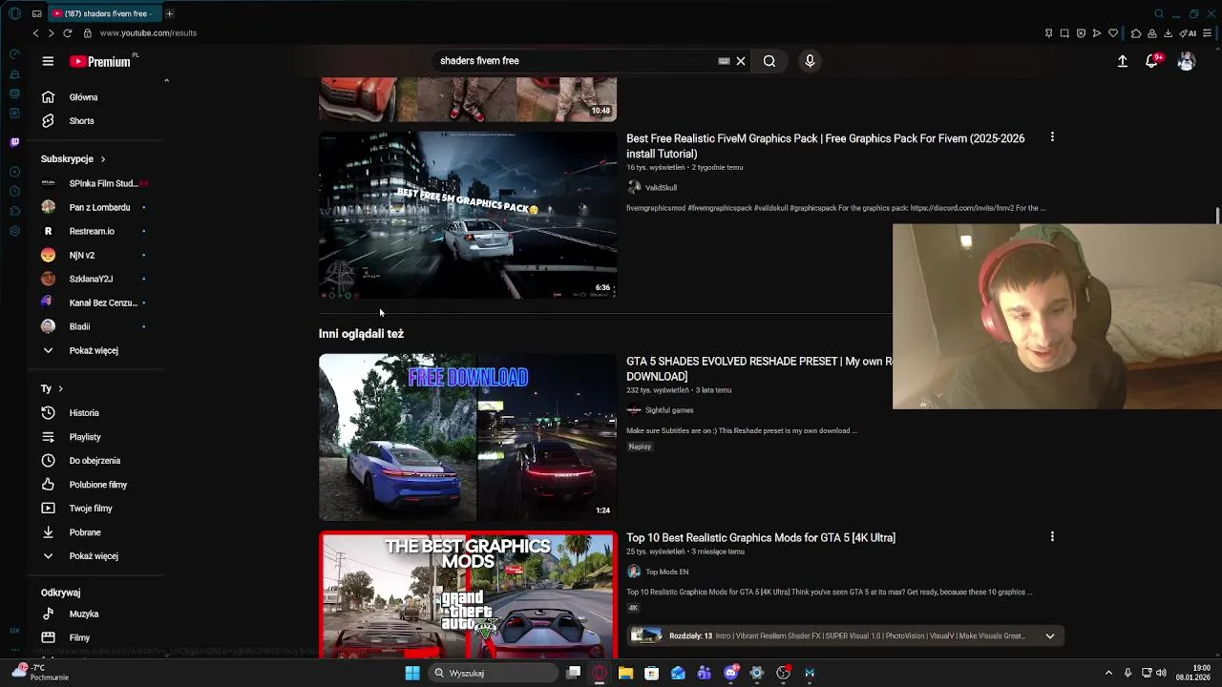Click the YouTube search input field
Viewport: 1222px width, 687px height.
pyautogui.click(x=573, y=61)
